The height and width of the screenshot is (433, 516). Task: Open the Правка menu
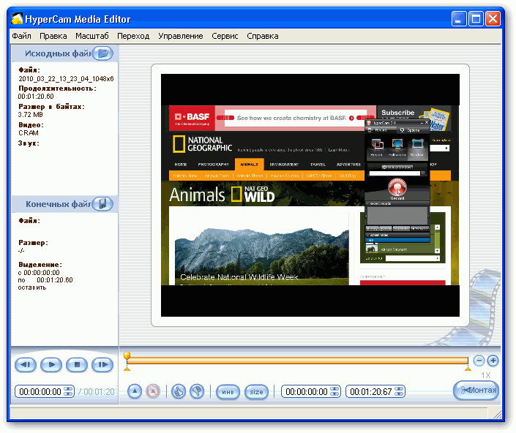pos(53,36)
